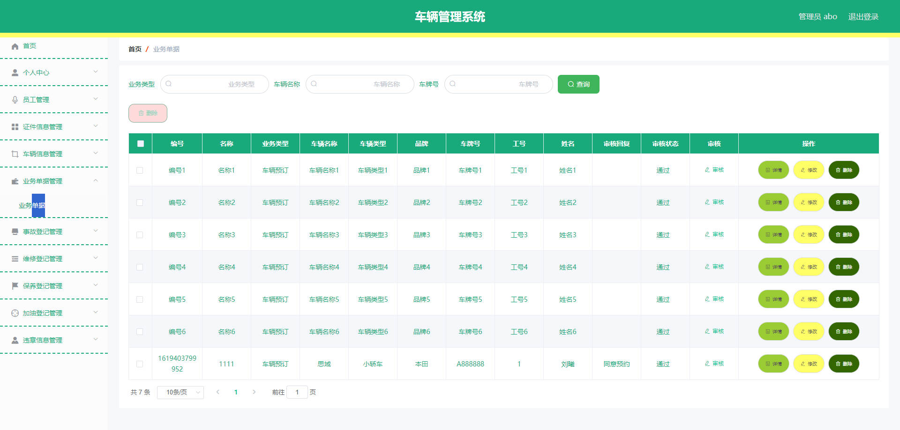
Task: Click the search icon in 车牌号 field
Action: (x=453, y=84)
